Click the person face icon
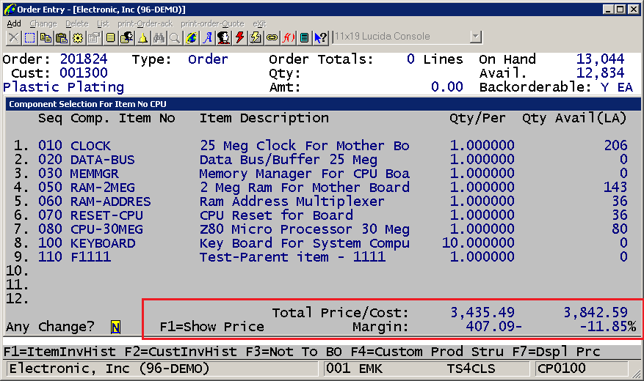This screenshot has height=381, width=644. pos(223,38)
